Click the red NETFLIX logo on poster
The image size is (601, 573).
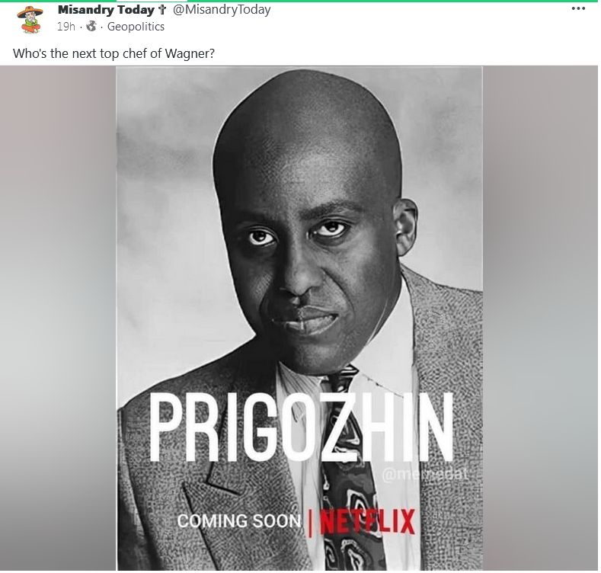pyautogui.click(x=367, y=521)
